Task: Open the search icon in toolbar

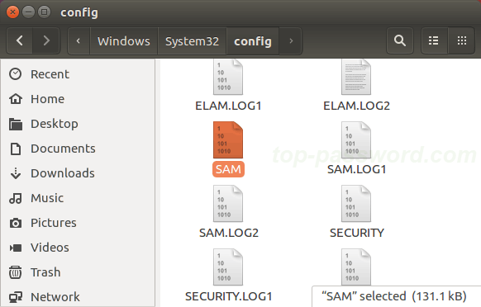Action: coord(400,40)
